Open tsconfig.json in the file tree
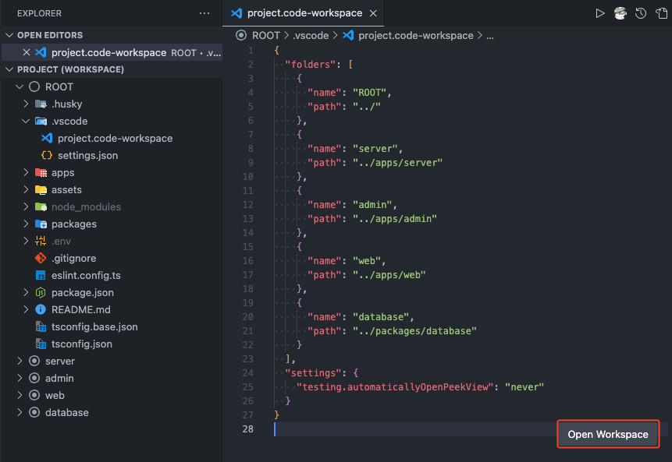672x462 pixels. pyautogui.click(x=112, y=344)
